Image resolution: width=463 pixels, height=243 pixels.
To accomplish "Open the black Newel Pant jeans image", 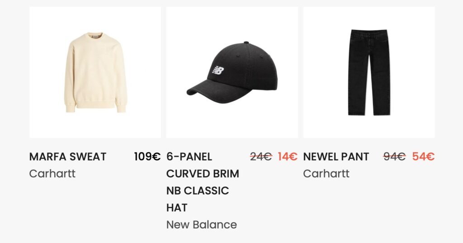I will click(369, 72).
